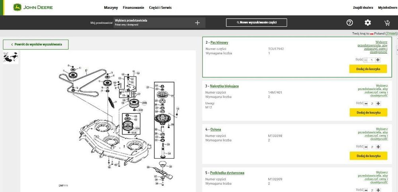Click part number TCU17942
This screenshot has width=398, height=192.
click(276, 49)
